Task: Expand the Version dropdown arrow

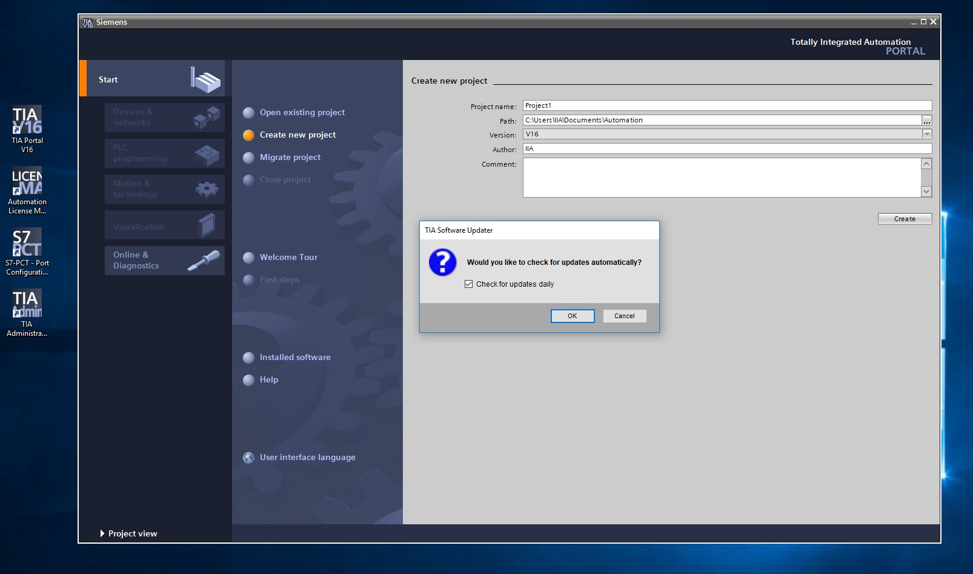Action: pos(926,135)
